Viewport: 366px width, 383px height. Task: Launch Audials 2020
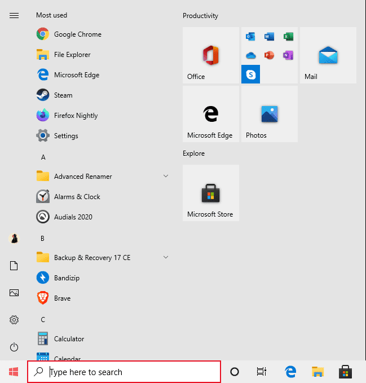tap(103, 217)
